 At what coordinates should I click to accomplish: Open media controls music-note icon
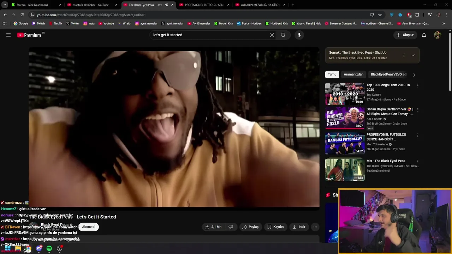pyautogui.click(x=430, y=15)
